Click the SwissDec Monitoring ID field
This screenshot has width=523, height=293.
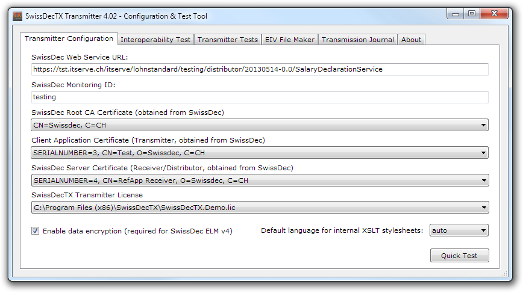(x=260, y=97)
